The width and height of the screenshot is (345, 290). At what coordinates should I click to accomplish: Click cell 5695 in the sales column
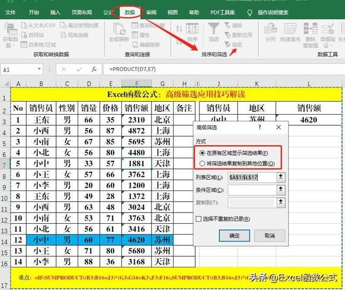click(x=136, y=142)
